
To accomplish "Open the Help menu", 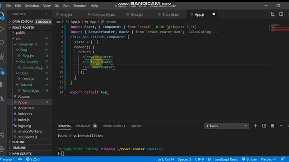I will click(94, 5).
